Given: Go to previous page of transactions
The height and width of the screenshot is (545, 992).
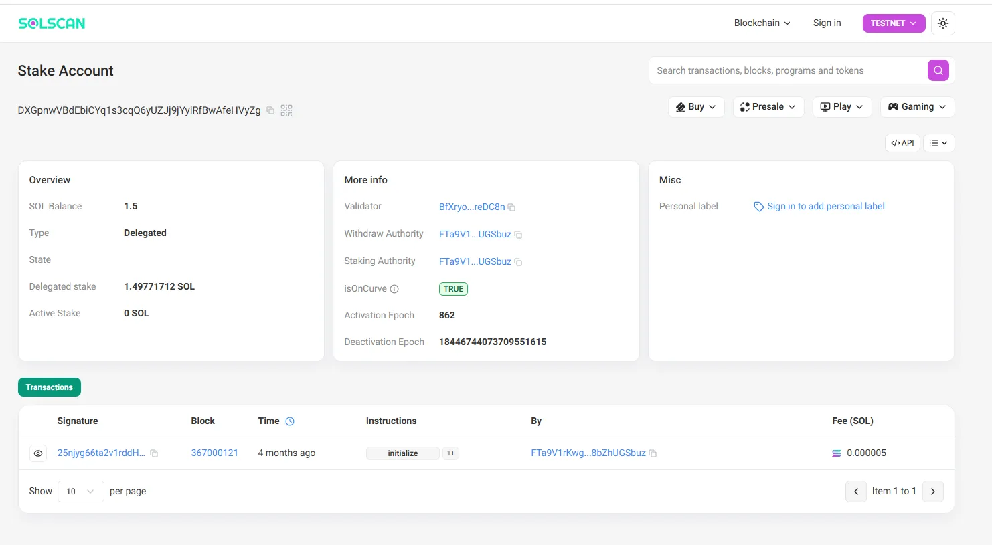Looking at the screenshot, I should point(855,492).
